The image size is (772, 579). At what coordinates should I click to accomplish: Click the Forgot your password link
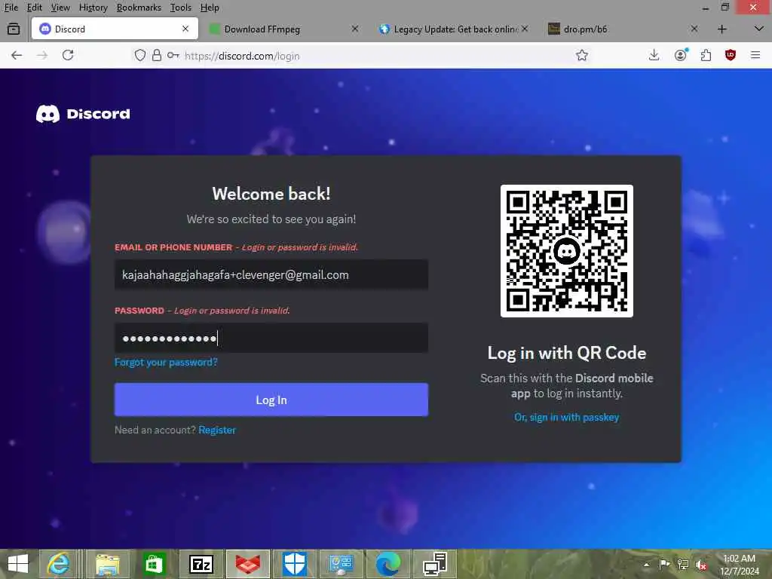pyautogui.click(x=166, y=363)
